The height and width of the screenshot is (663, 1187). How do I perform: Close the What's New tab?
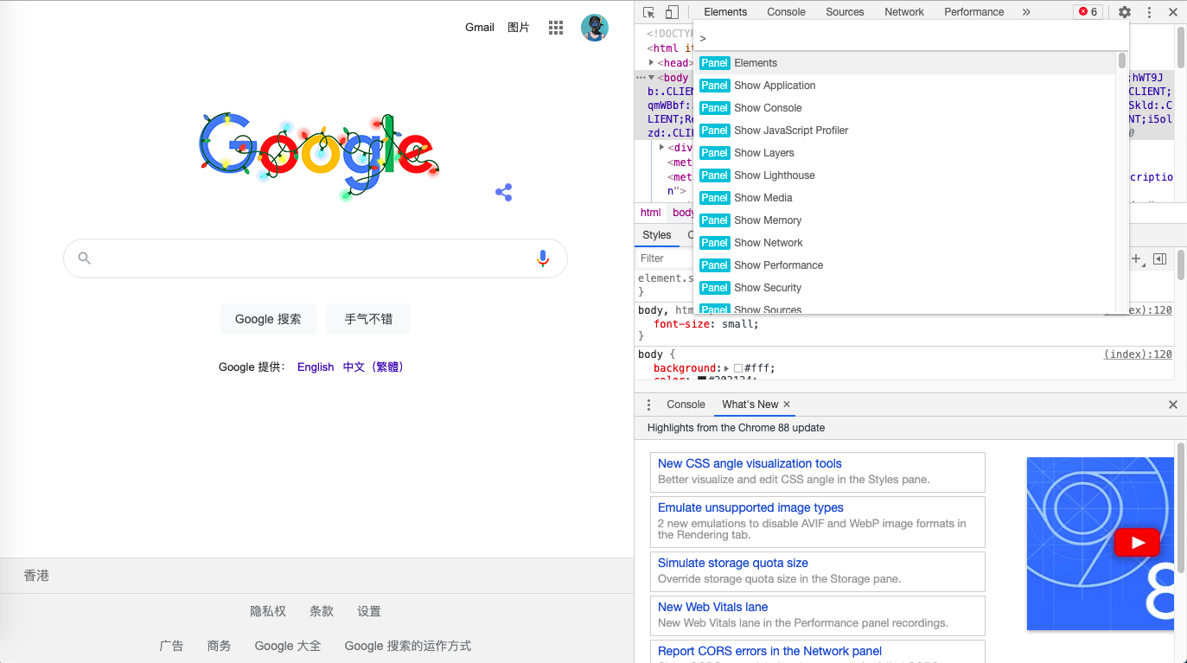787,405
